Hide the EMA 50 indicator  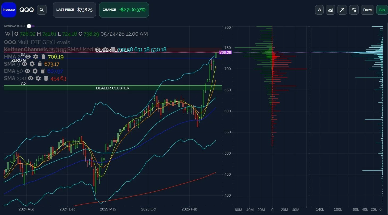[27, 71]
